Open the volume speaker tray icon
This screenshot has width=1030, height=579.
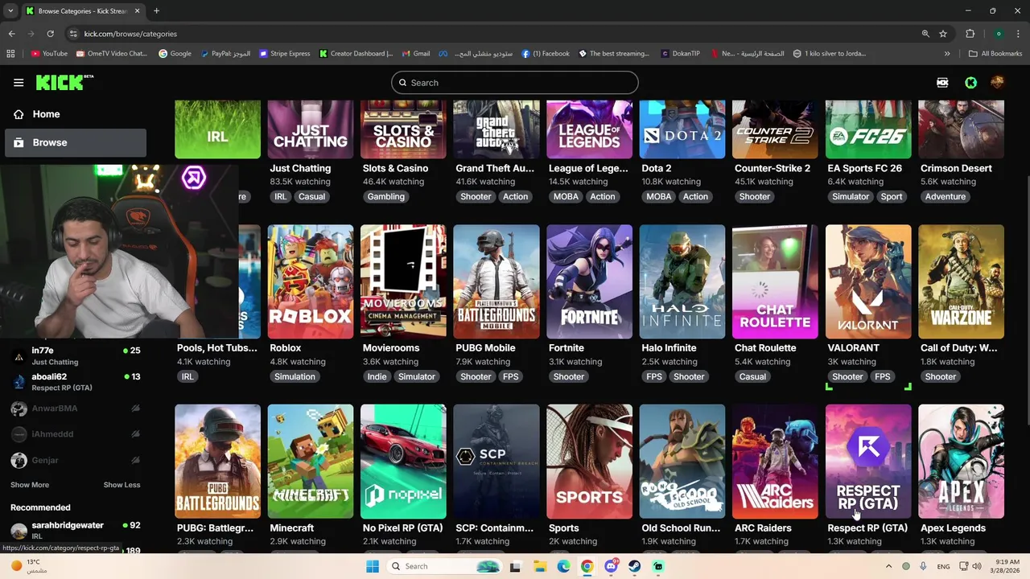pos(977,566)
